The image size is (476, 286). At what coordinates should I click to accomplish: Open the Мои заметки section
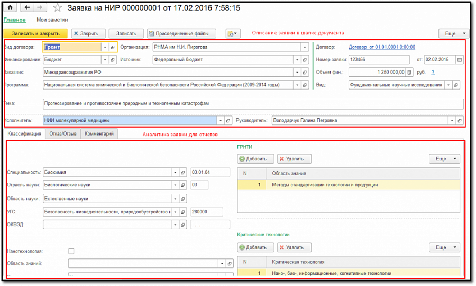point(52,20)
